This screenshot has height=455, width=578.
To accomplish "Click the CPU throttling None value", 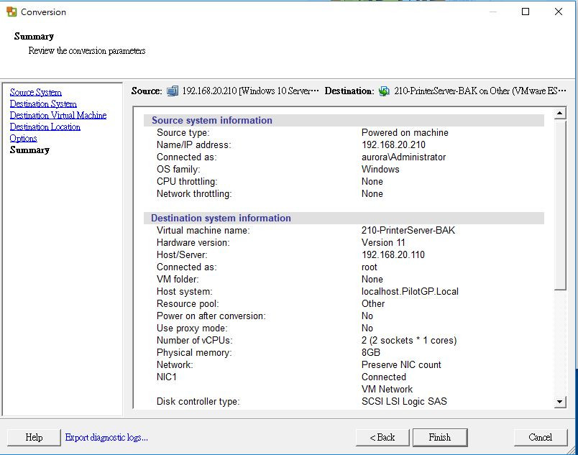I will click(x=372, y=181).
